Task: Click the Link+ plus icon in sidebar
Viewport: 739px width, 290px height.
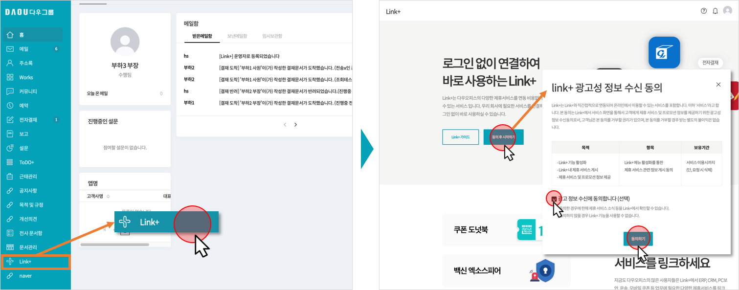Action: [10, 262]
